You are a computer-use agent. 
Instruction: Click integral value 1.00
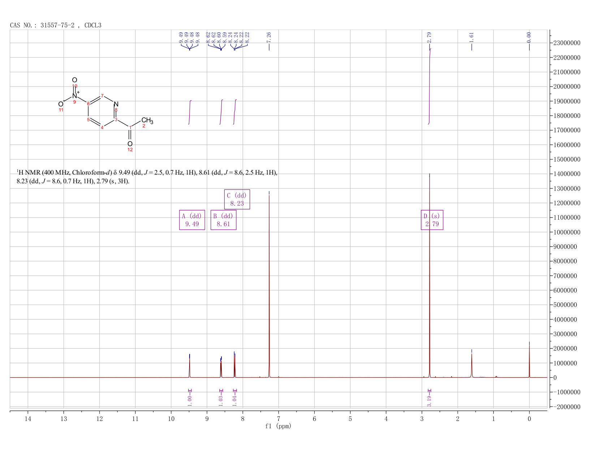pyautogui.click(x=190, y=400)
